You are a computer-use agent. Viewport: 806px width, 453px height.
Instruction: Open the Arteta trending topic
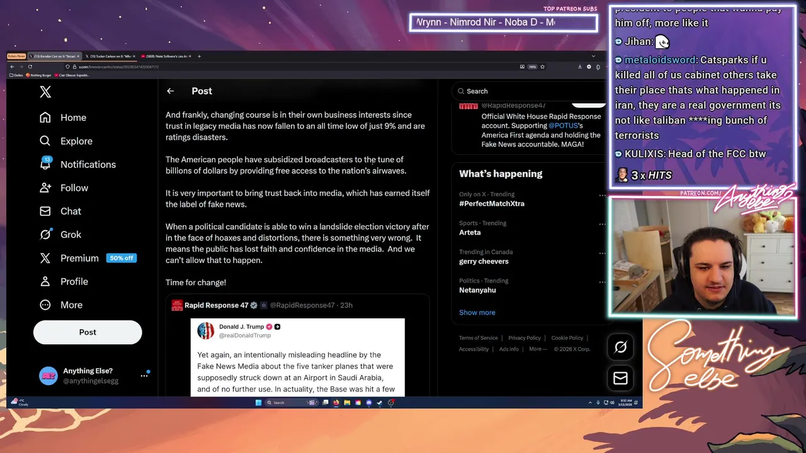click(x=470, y=233)
